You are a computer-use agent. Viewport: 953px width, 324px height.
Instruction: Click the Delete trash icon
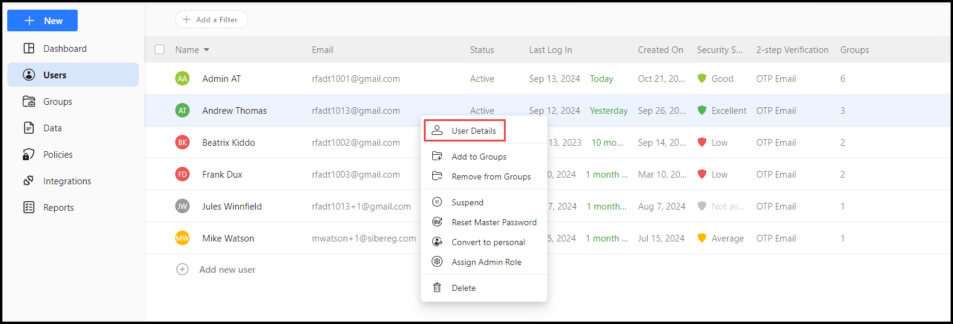pyautogui.click(x=438, y=288)
